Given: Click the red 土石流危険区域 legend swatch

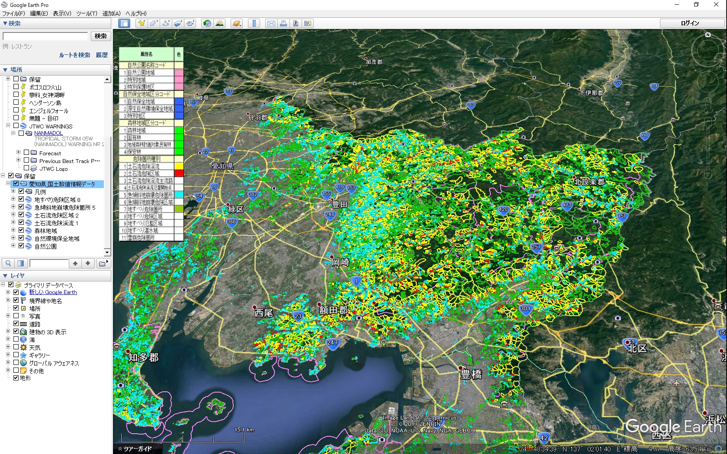Looking at the screenshot, I should (179, 173).
